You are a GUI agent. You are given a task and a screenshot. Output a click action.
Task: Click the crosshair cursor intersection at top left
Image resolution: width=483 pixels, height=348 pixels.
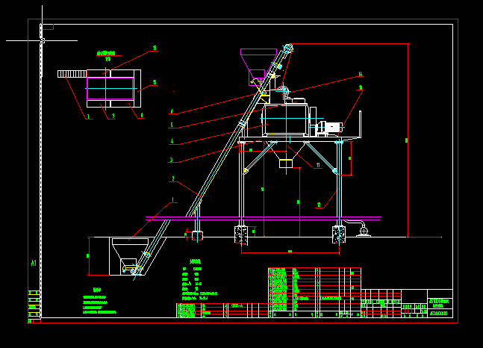pos(43,40)
